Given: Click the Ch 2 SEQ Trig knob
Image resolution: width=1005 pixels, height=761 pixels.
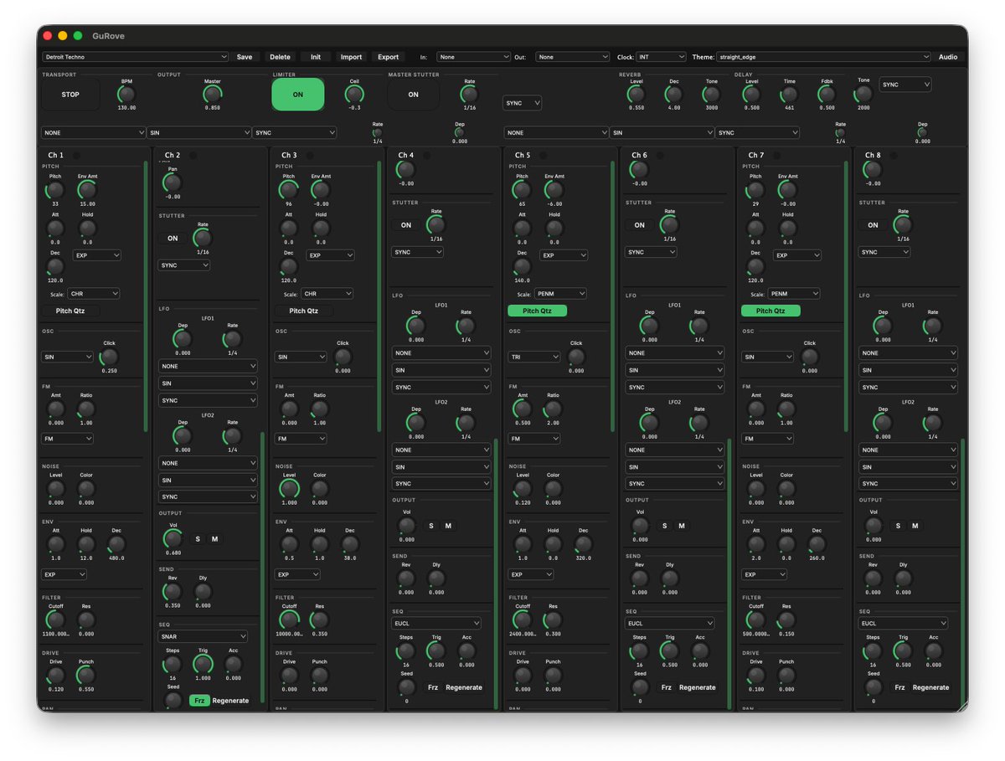Looking at the screenshot, I should 203,665.
